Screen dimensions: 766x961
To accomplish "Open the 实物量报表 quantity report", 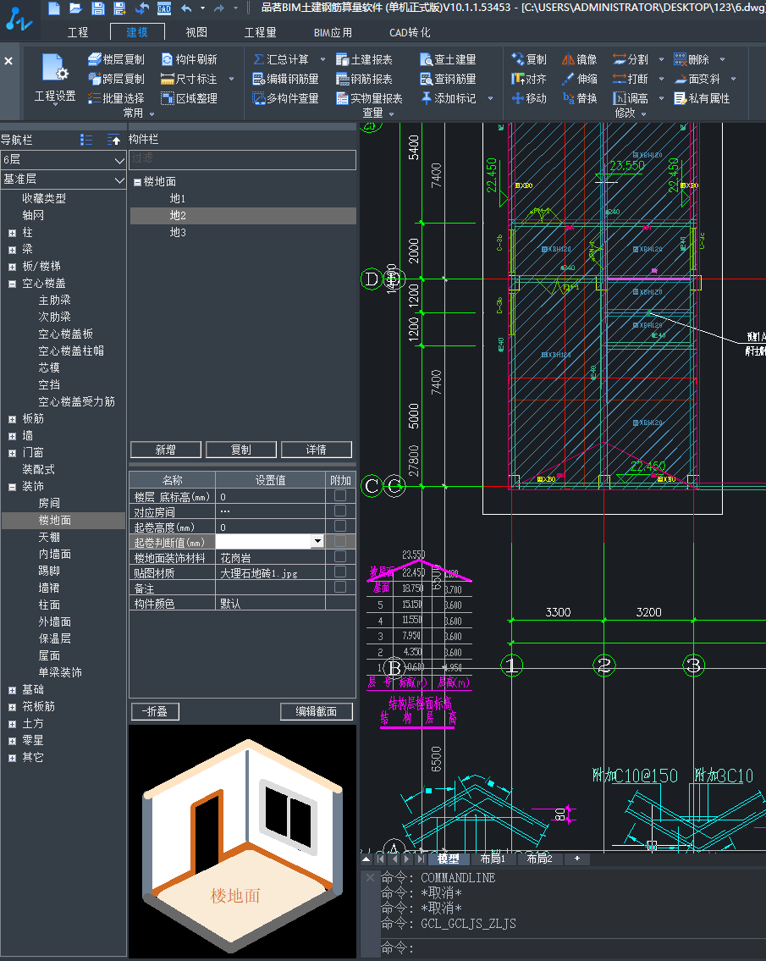I will coord(370,98).
